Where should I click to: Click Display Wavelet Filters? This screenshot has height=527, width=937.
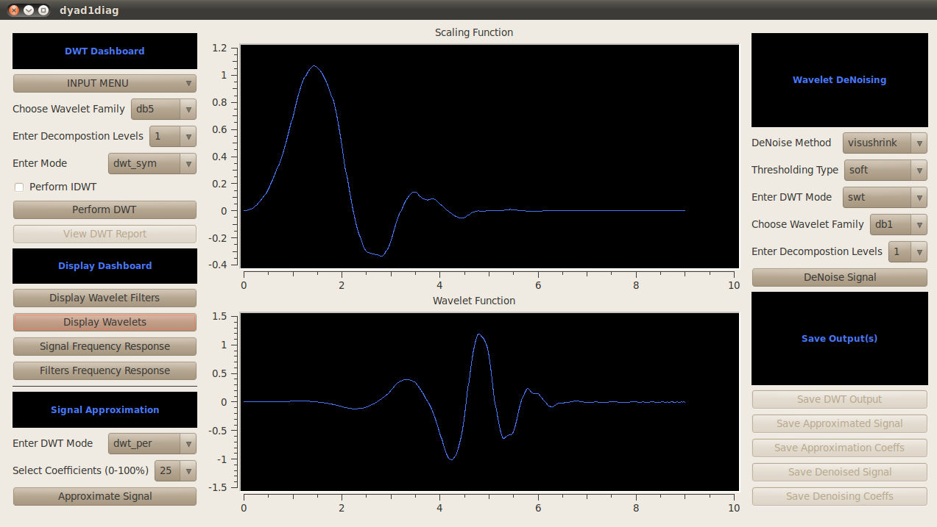[105, 298]
